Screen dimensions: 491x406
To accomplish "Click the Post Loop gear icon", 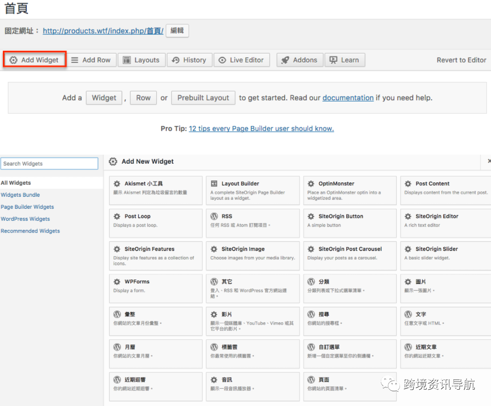I will tap(117, 216).
